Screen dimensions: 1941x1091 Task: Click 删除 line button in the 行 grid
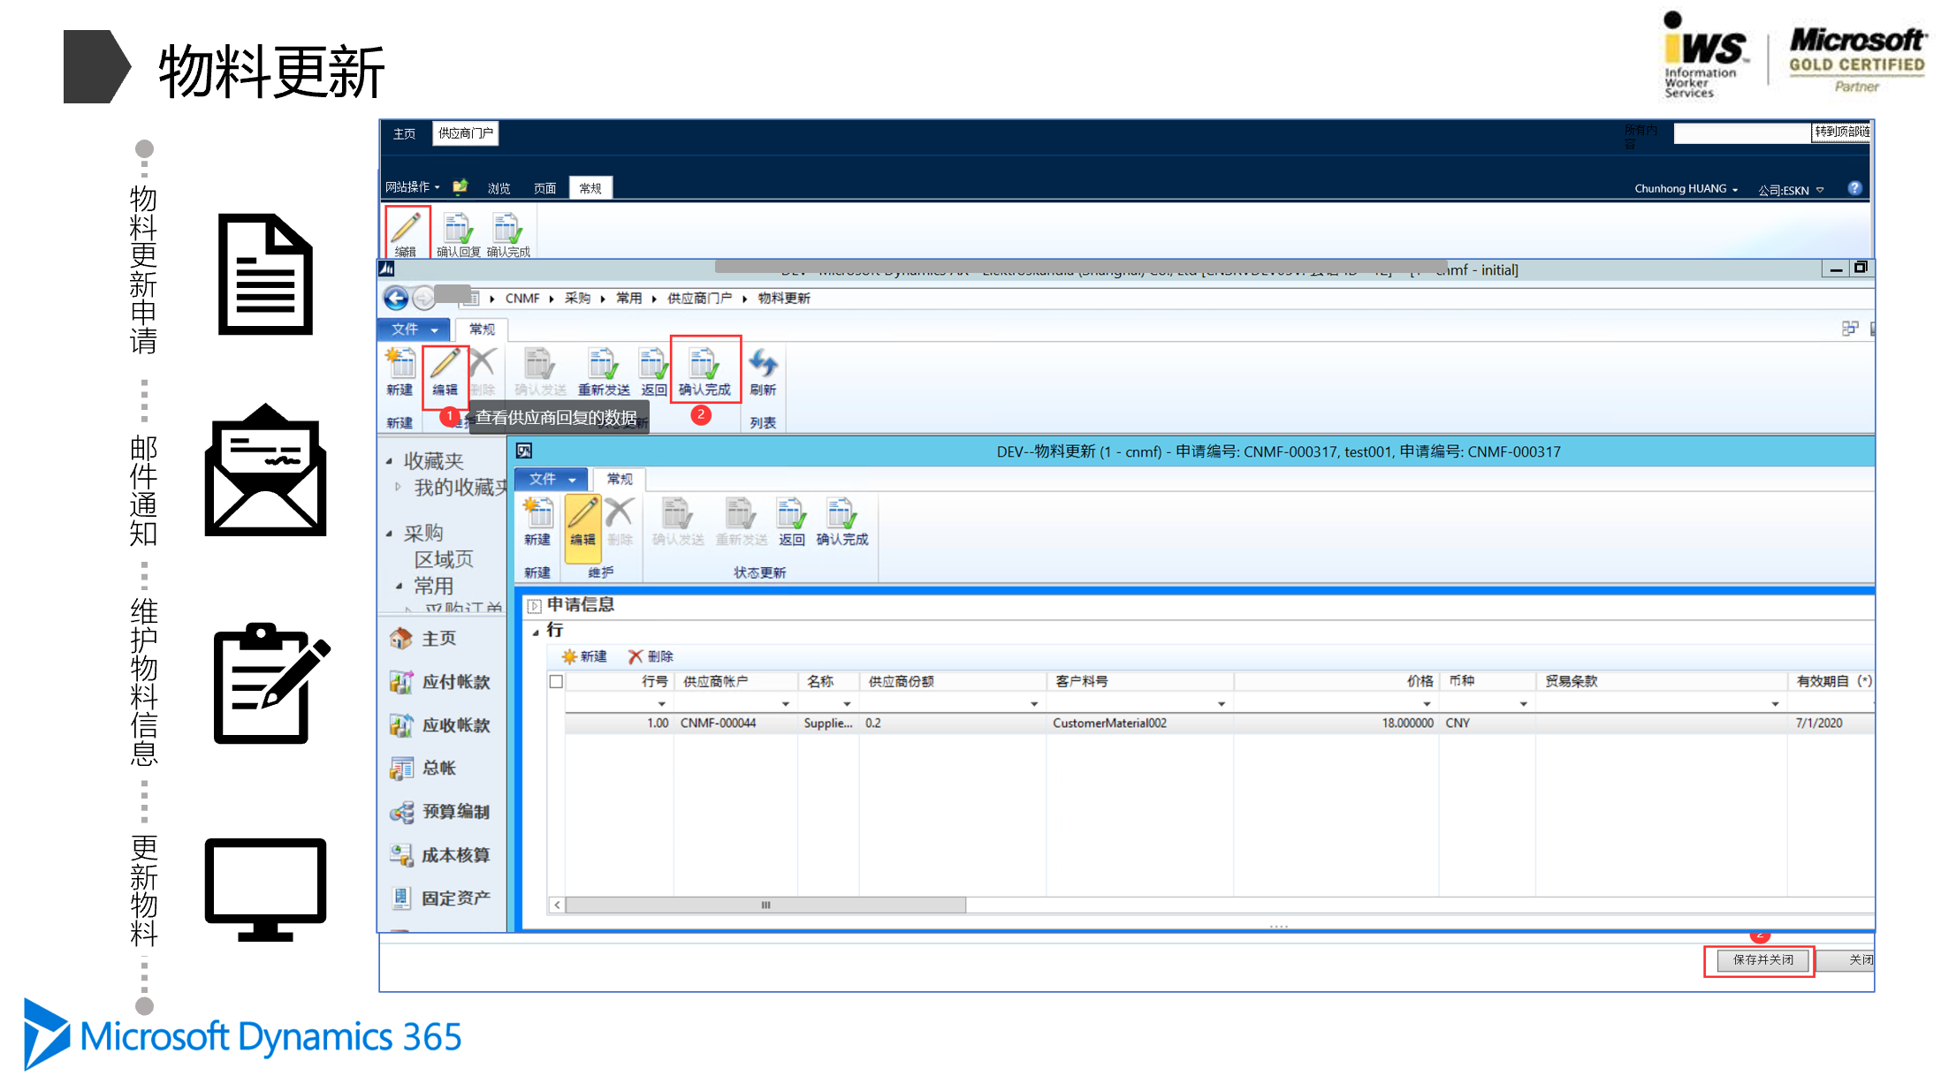(651, 656)
